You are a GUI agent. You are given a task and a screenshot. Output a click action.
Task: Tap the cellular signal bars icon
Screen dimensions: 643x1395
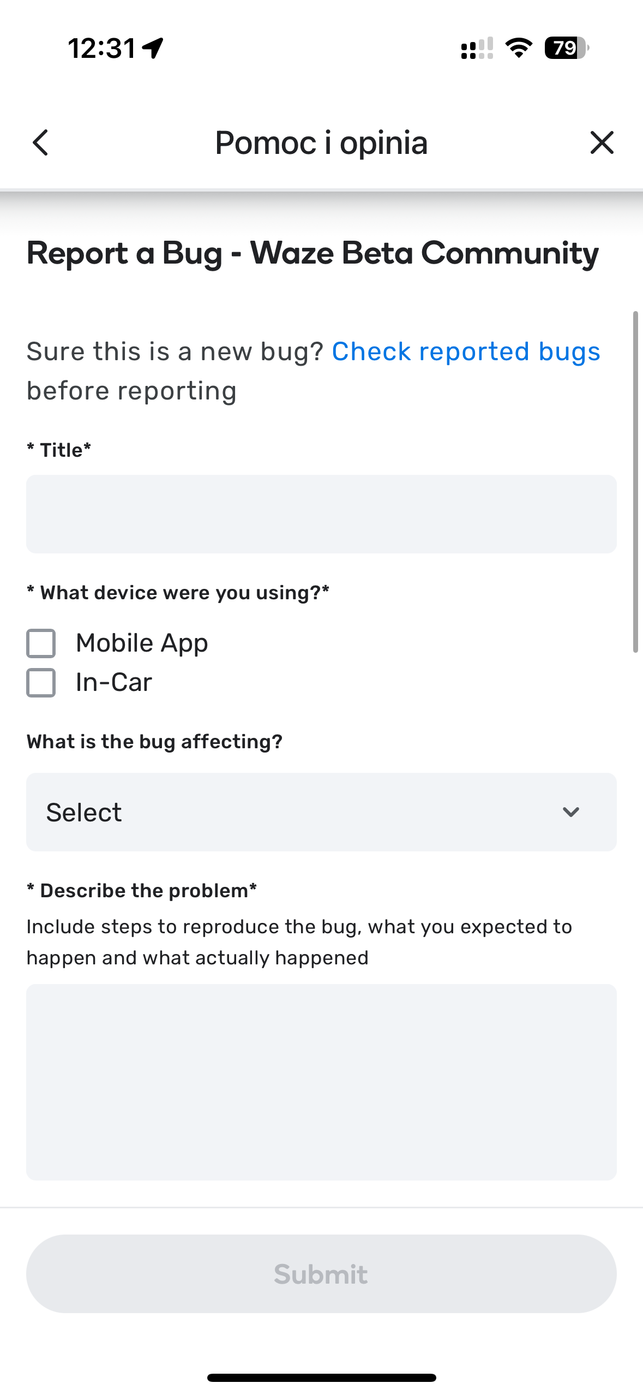click(x=477, y=48)
